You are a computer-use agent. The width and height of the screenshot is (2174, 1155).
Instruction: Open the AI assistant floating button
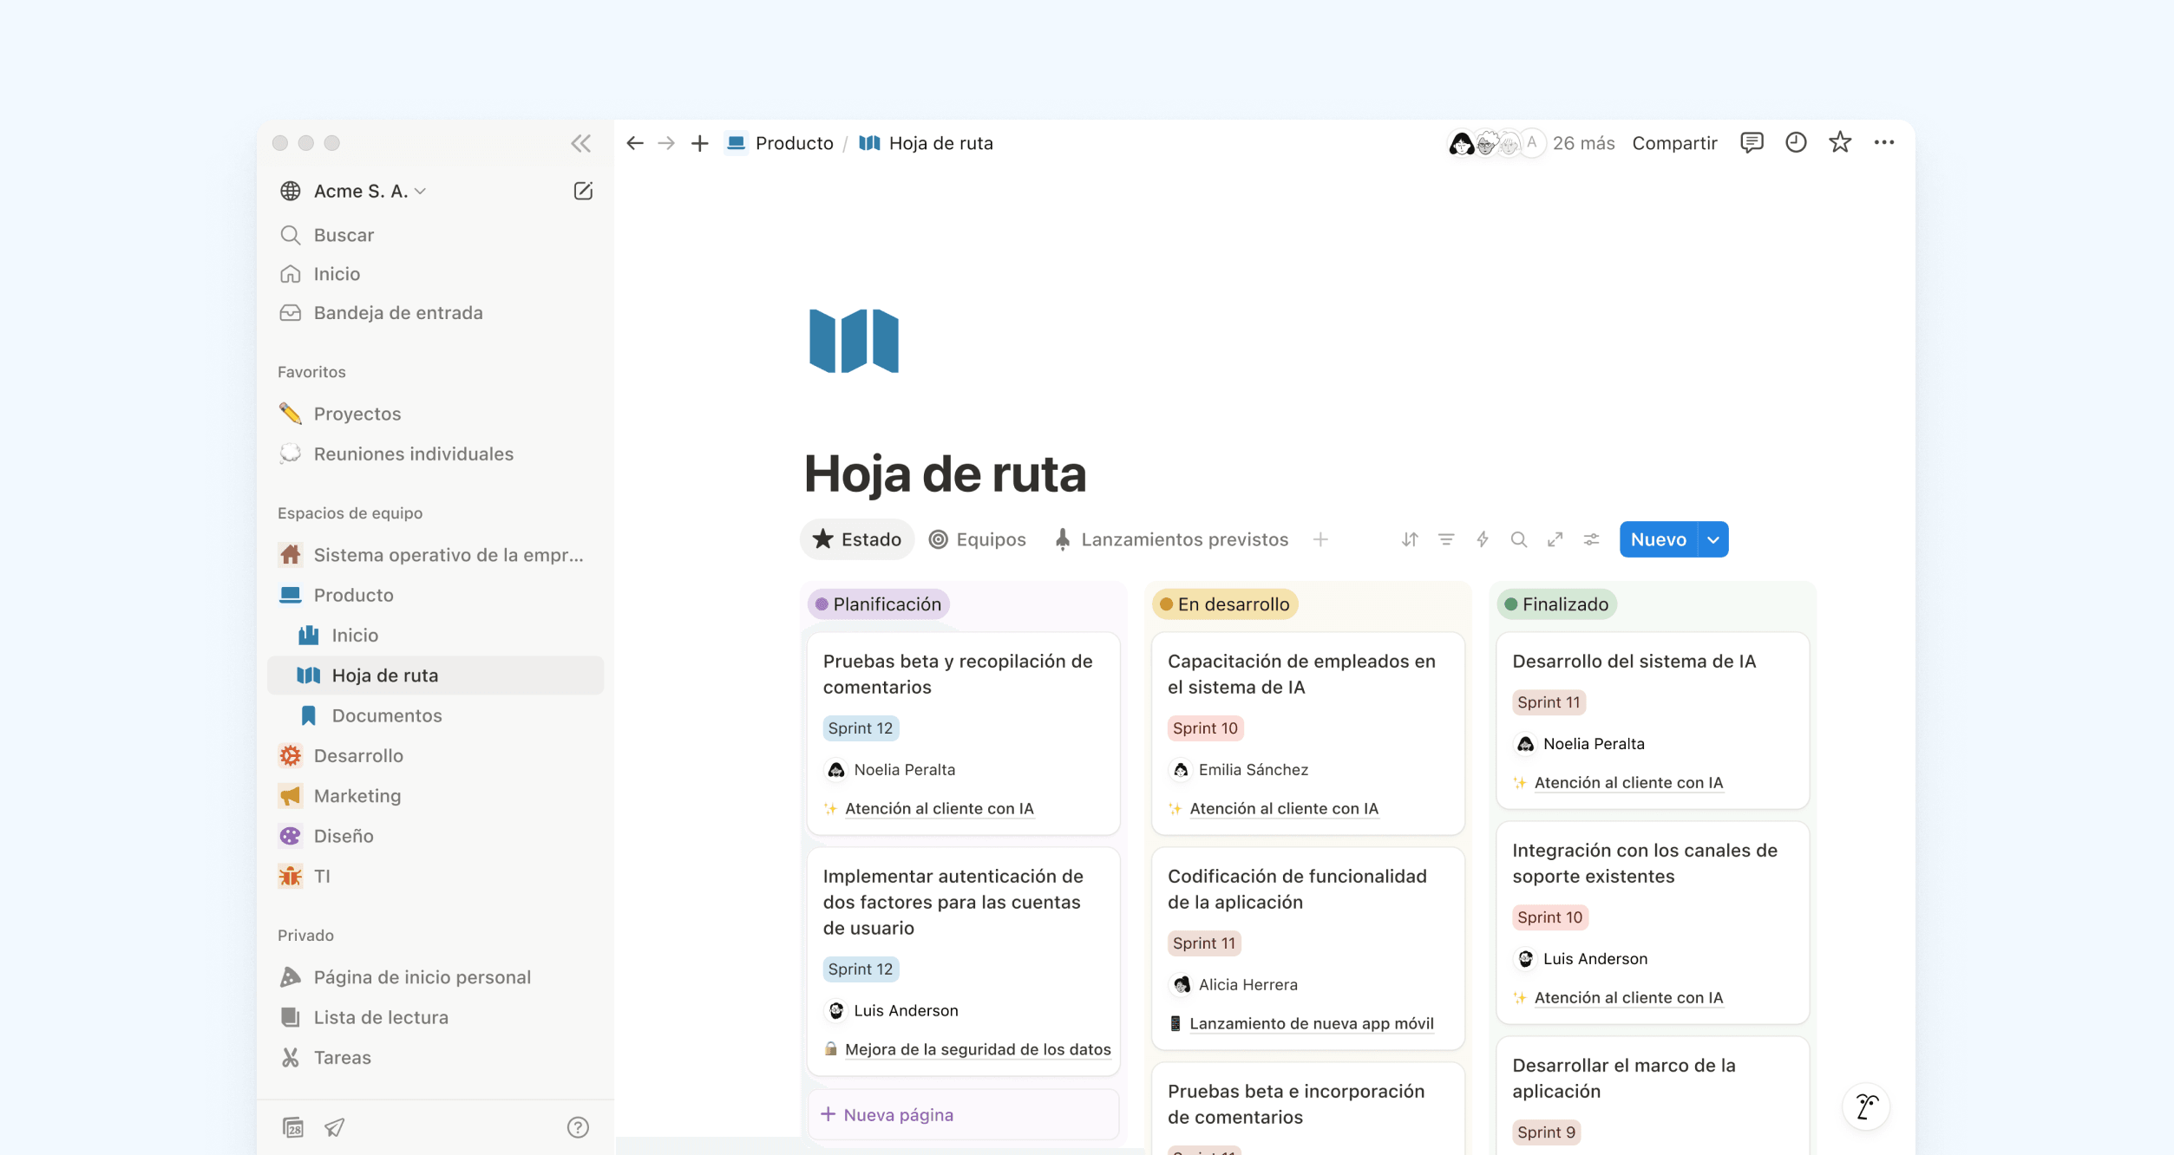pyautogui.click(x=1866, y=1106)
